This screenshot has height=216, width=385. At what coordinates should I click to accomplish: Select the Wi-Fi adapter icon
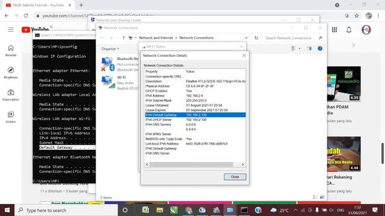(108, 82)
